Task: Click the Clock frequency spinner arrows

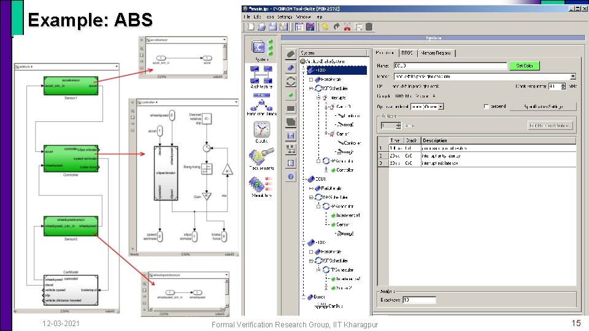Action: (563, 86)
